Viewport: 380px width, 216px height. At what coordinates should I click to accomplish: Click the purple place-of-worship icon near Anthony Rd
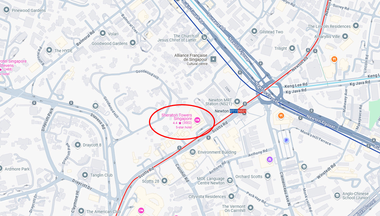pyautogui.click(x=270, y=159)
